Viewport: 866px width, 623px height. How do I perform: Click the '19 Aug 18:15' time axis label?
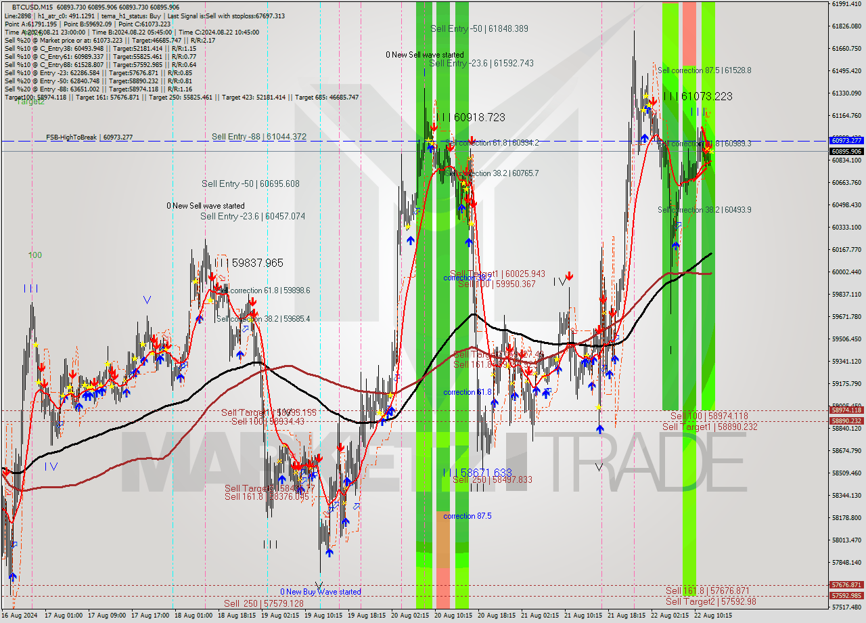(x=366, y=616)
